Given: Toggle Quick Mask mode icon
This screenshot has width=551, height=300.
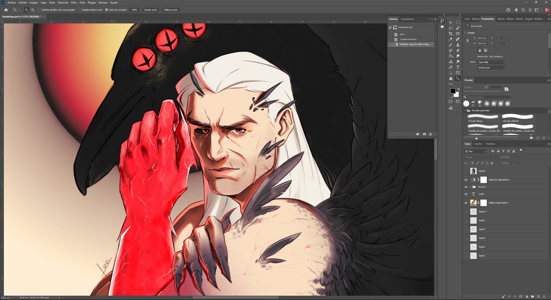Looking at the screenshot, I should coord(450,101).
